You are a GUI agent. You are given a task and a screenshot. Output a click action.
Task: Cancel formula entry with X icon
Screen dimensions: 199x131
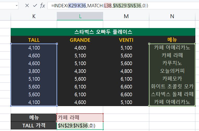[27, 5]
